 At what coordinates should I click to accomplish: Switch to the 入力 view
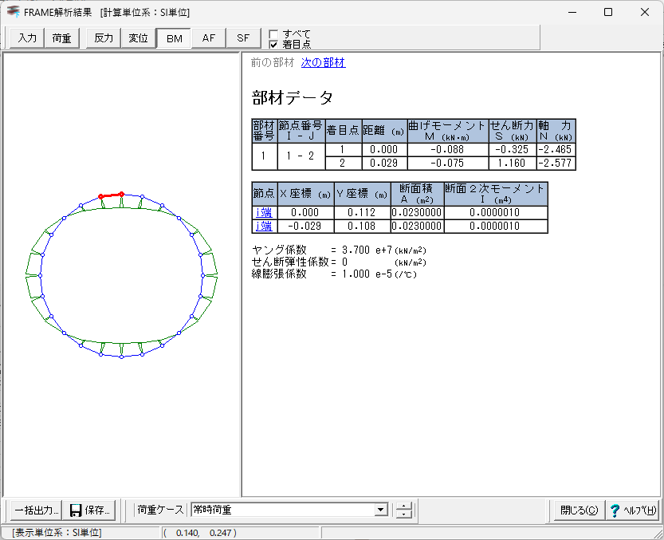27,38
